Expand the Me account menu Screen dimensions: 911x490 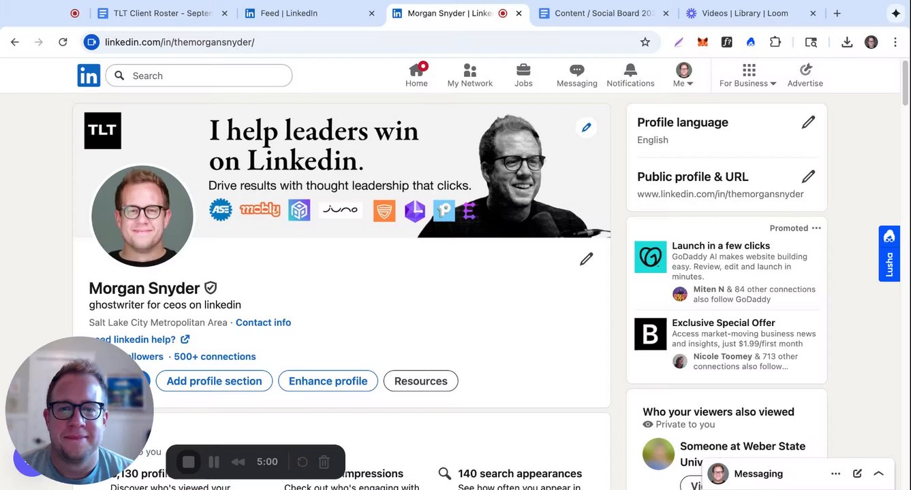[683, 75]
